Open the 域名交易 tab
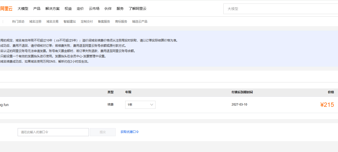The image size is (338, 152). (53, 22)
